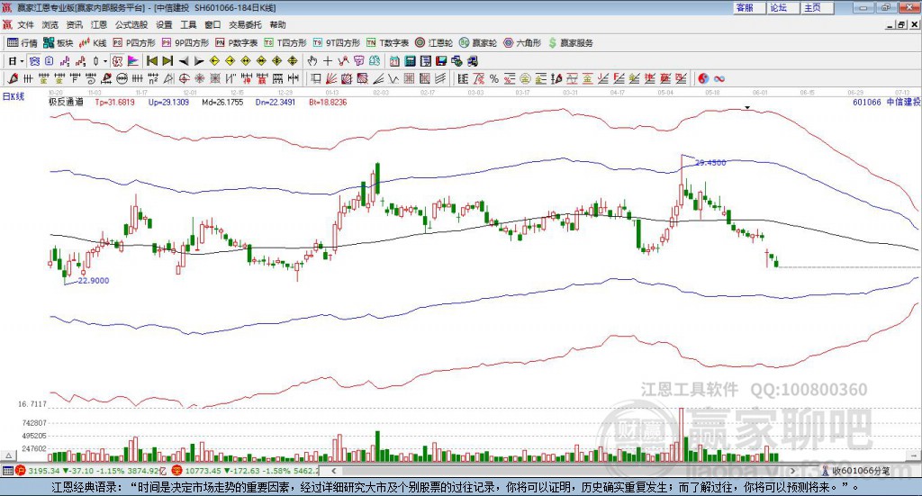The width and height of the screenshot is (922, 496).
Task: Open the T数字表 tool
Action: point(387,43)
